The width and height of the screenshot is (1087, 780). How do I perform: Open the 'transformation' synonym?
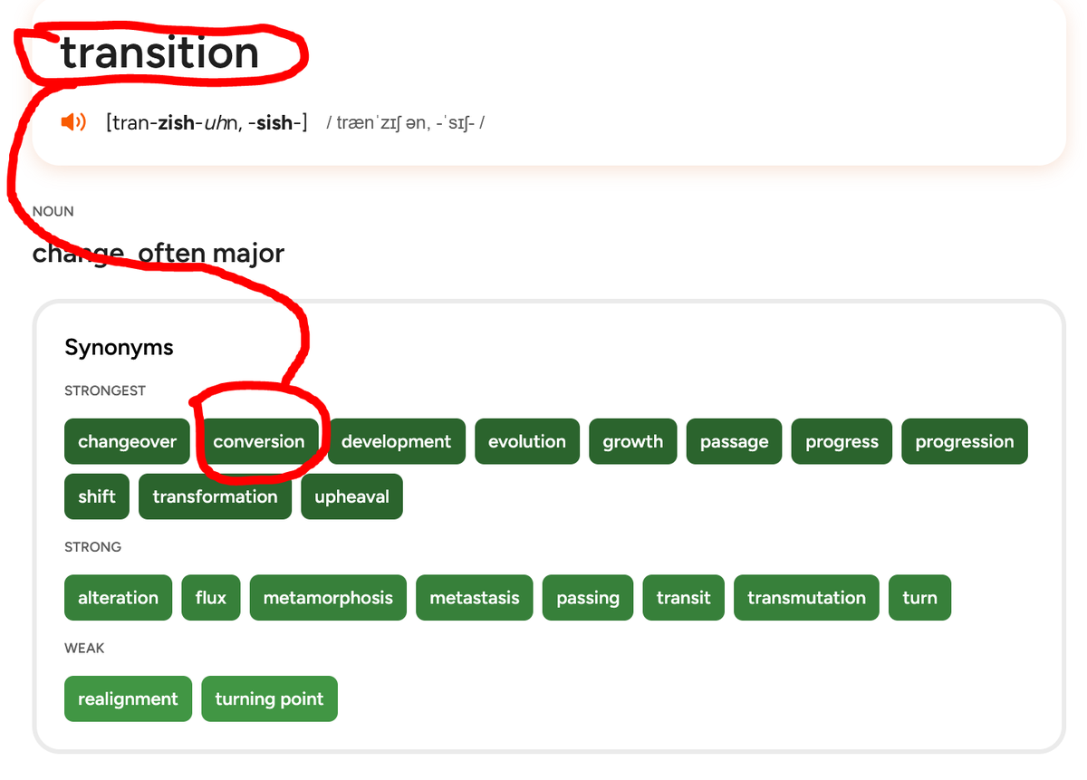click(x=216, y=496)
